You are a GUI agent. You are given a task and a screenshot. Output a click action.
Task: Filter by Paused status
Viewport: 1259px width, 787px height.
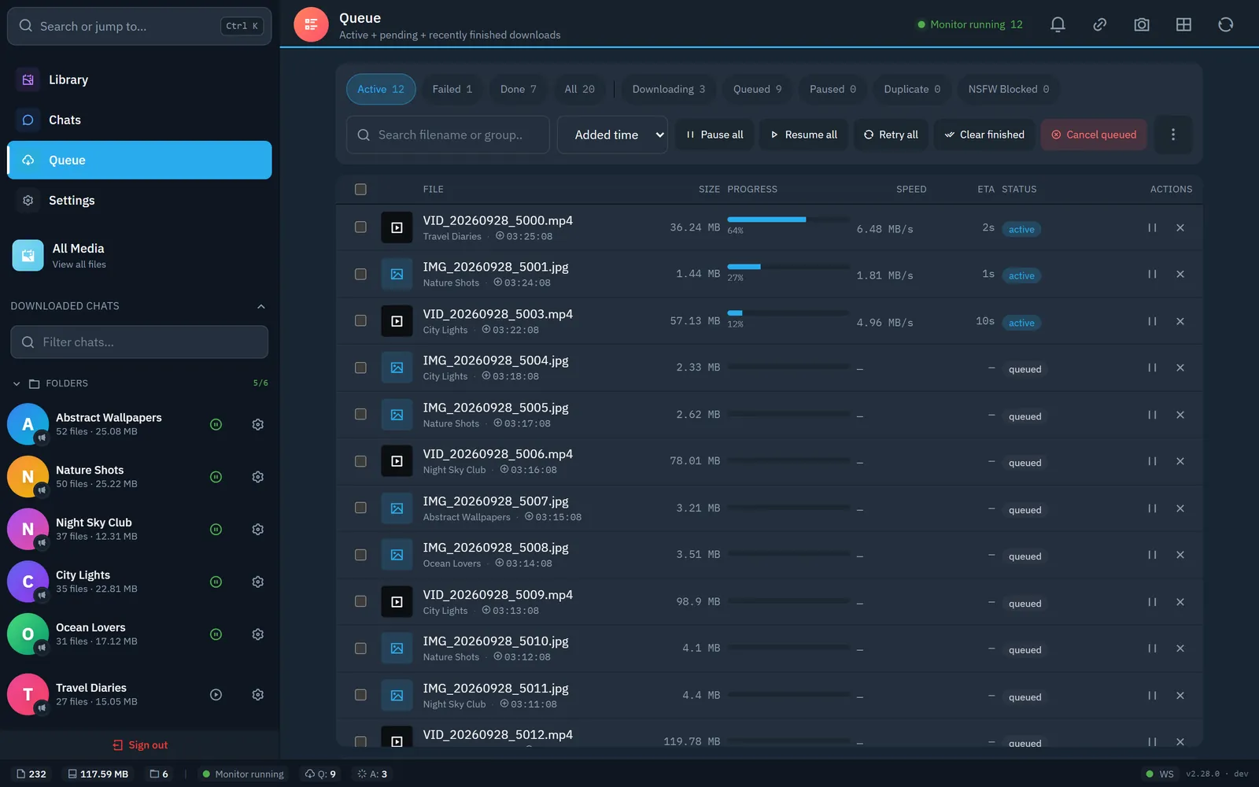[833, 89]
